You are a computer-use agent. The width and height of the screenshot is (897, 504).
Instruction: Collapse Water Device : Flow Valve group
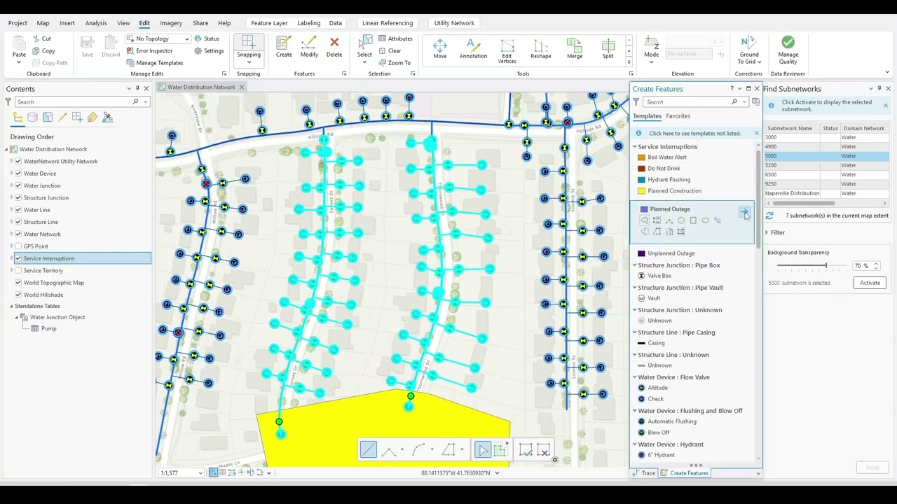(635, 377)
